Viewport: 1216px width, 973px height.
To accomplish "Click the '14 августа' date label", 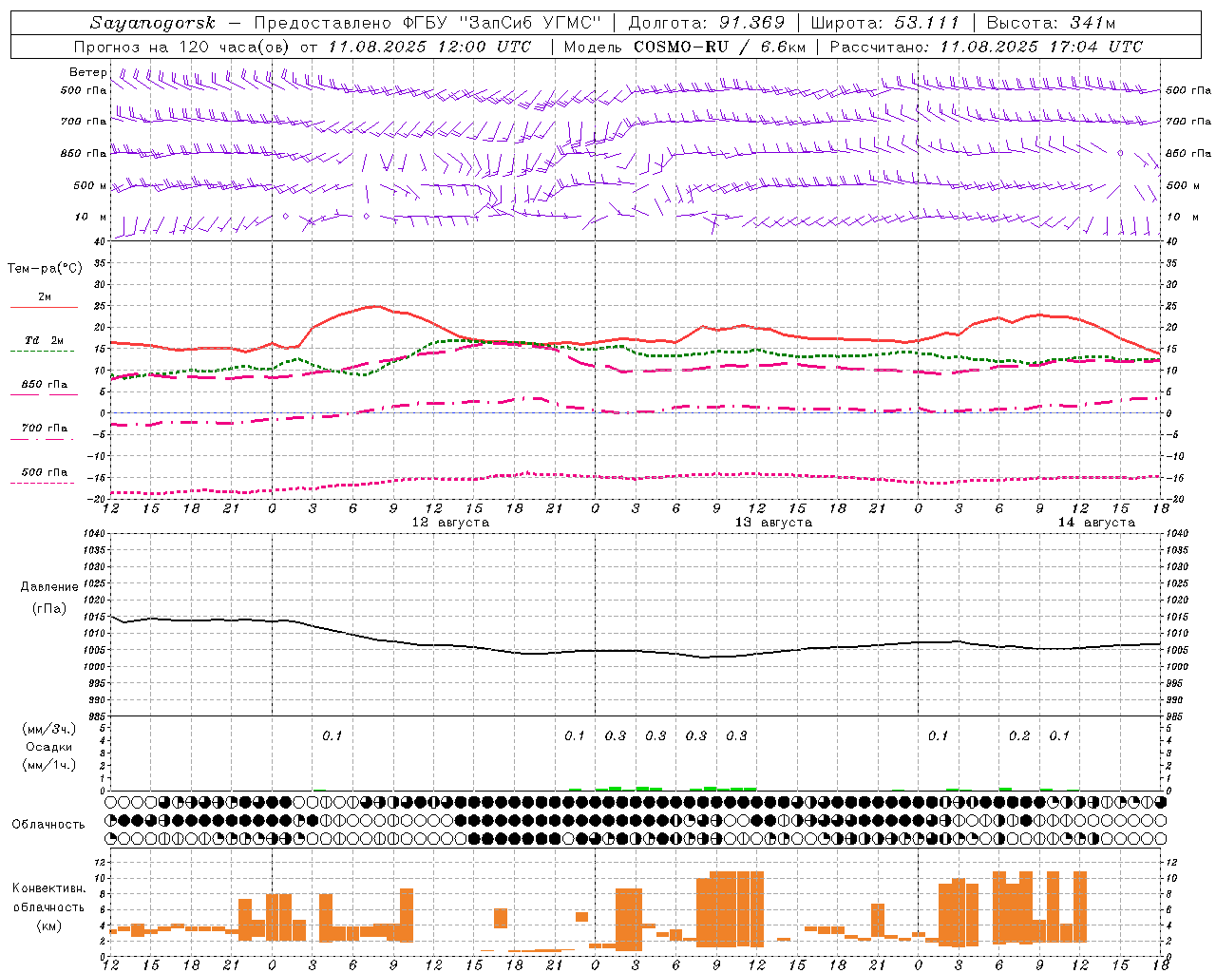I will (x=1096, y=523).
